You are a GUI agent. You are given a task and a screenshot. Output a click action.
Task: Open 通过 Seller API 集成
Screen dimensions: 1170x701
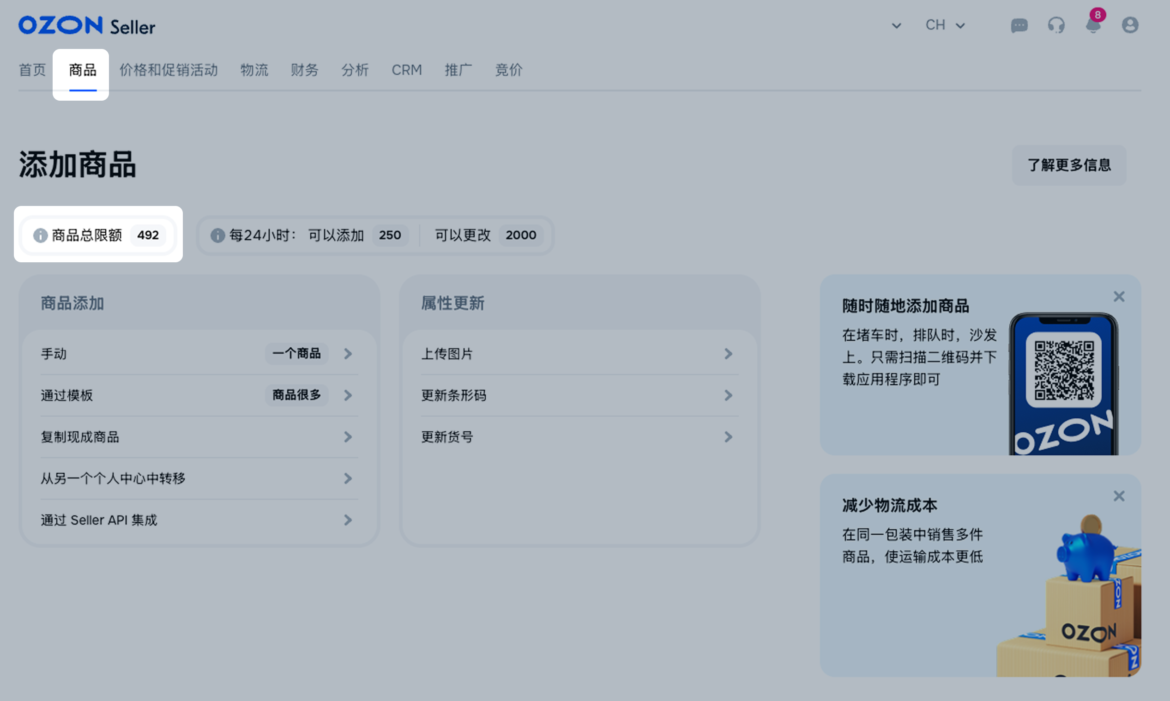pyautogui.click(x=348, y=520)
